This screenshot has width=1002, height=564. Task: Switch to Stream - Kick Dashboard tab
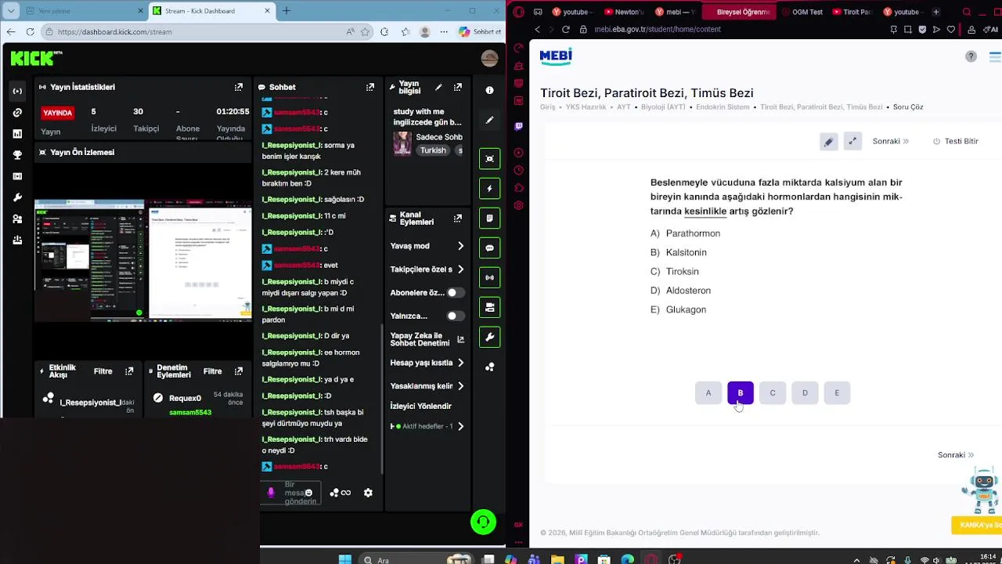pyautogui.click(x=211, y=11)
